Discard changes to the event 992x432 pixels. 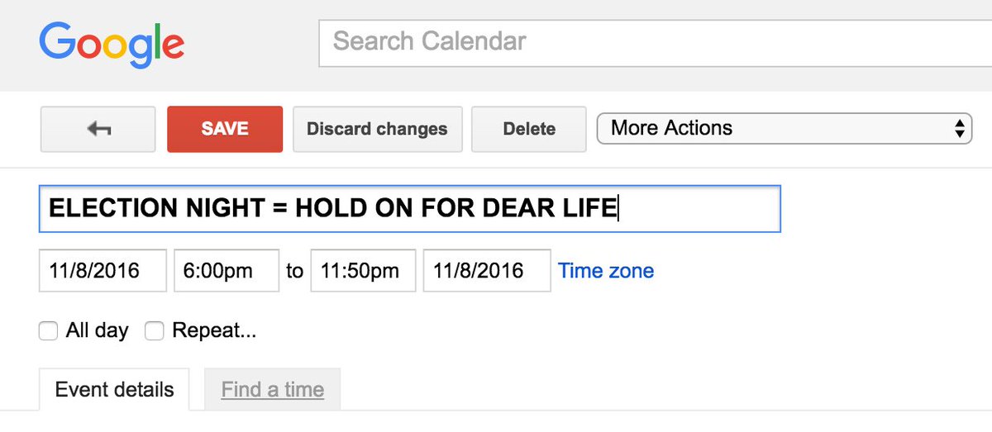[x=377, y=129]
